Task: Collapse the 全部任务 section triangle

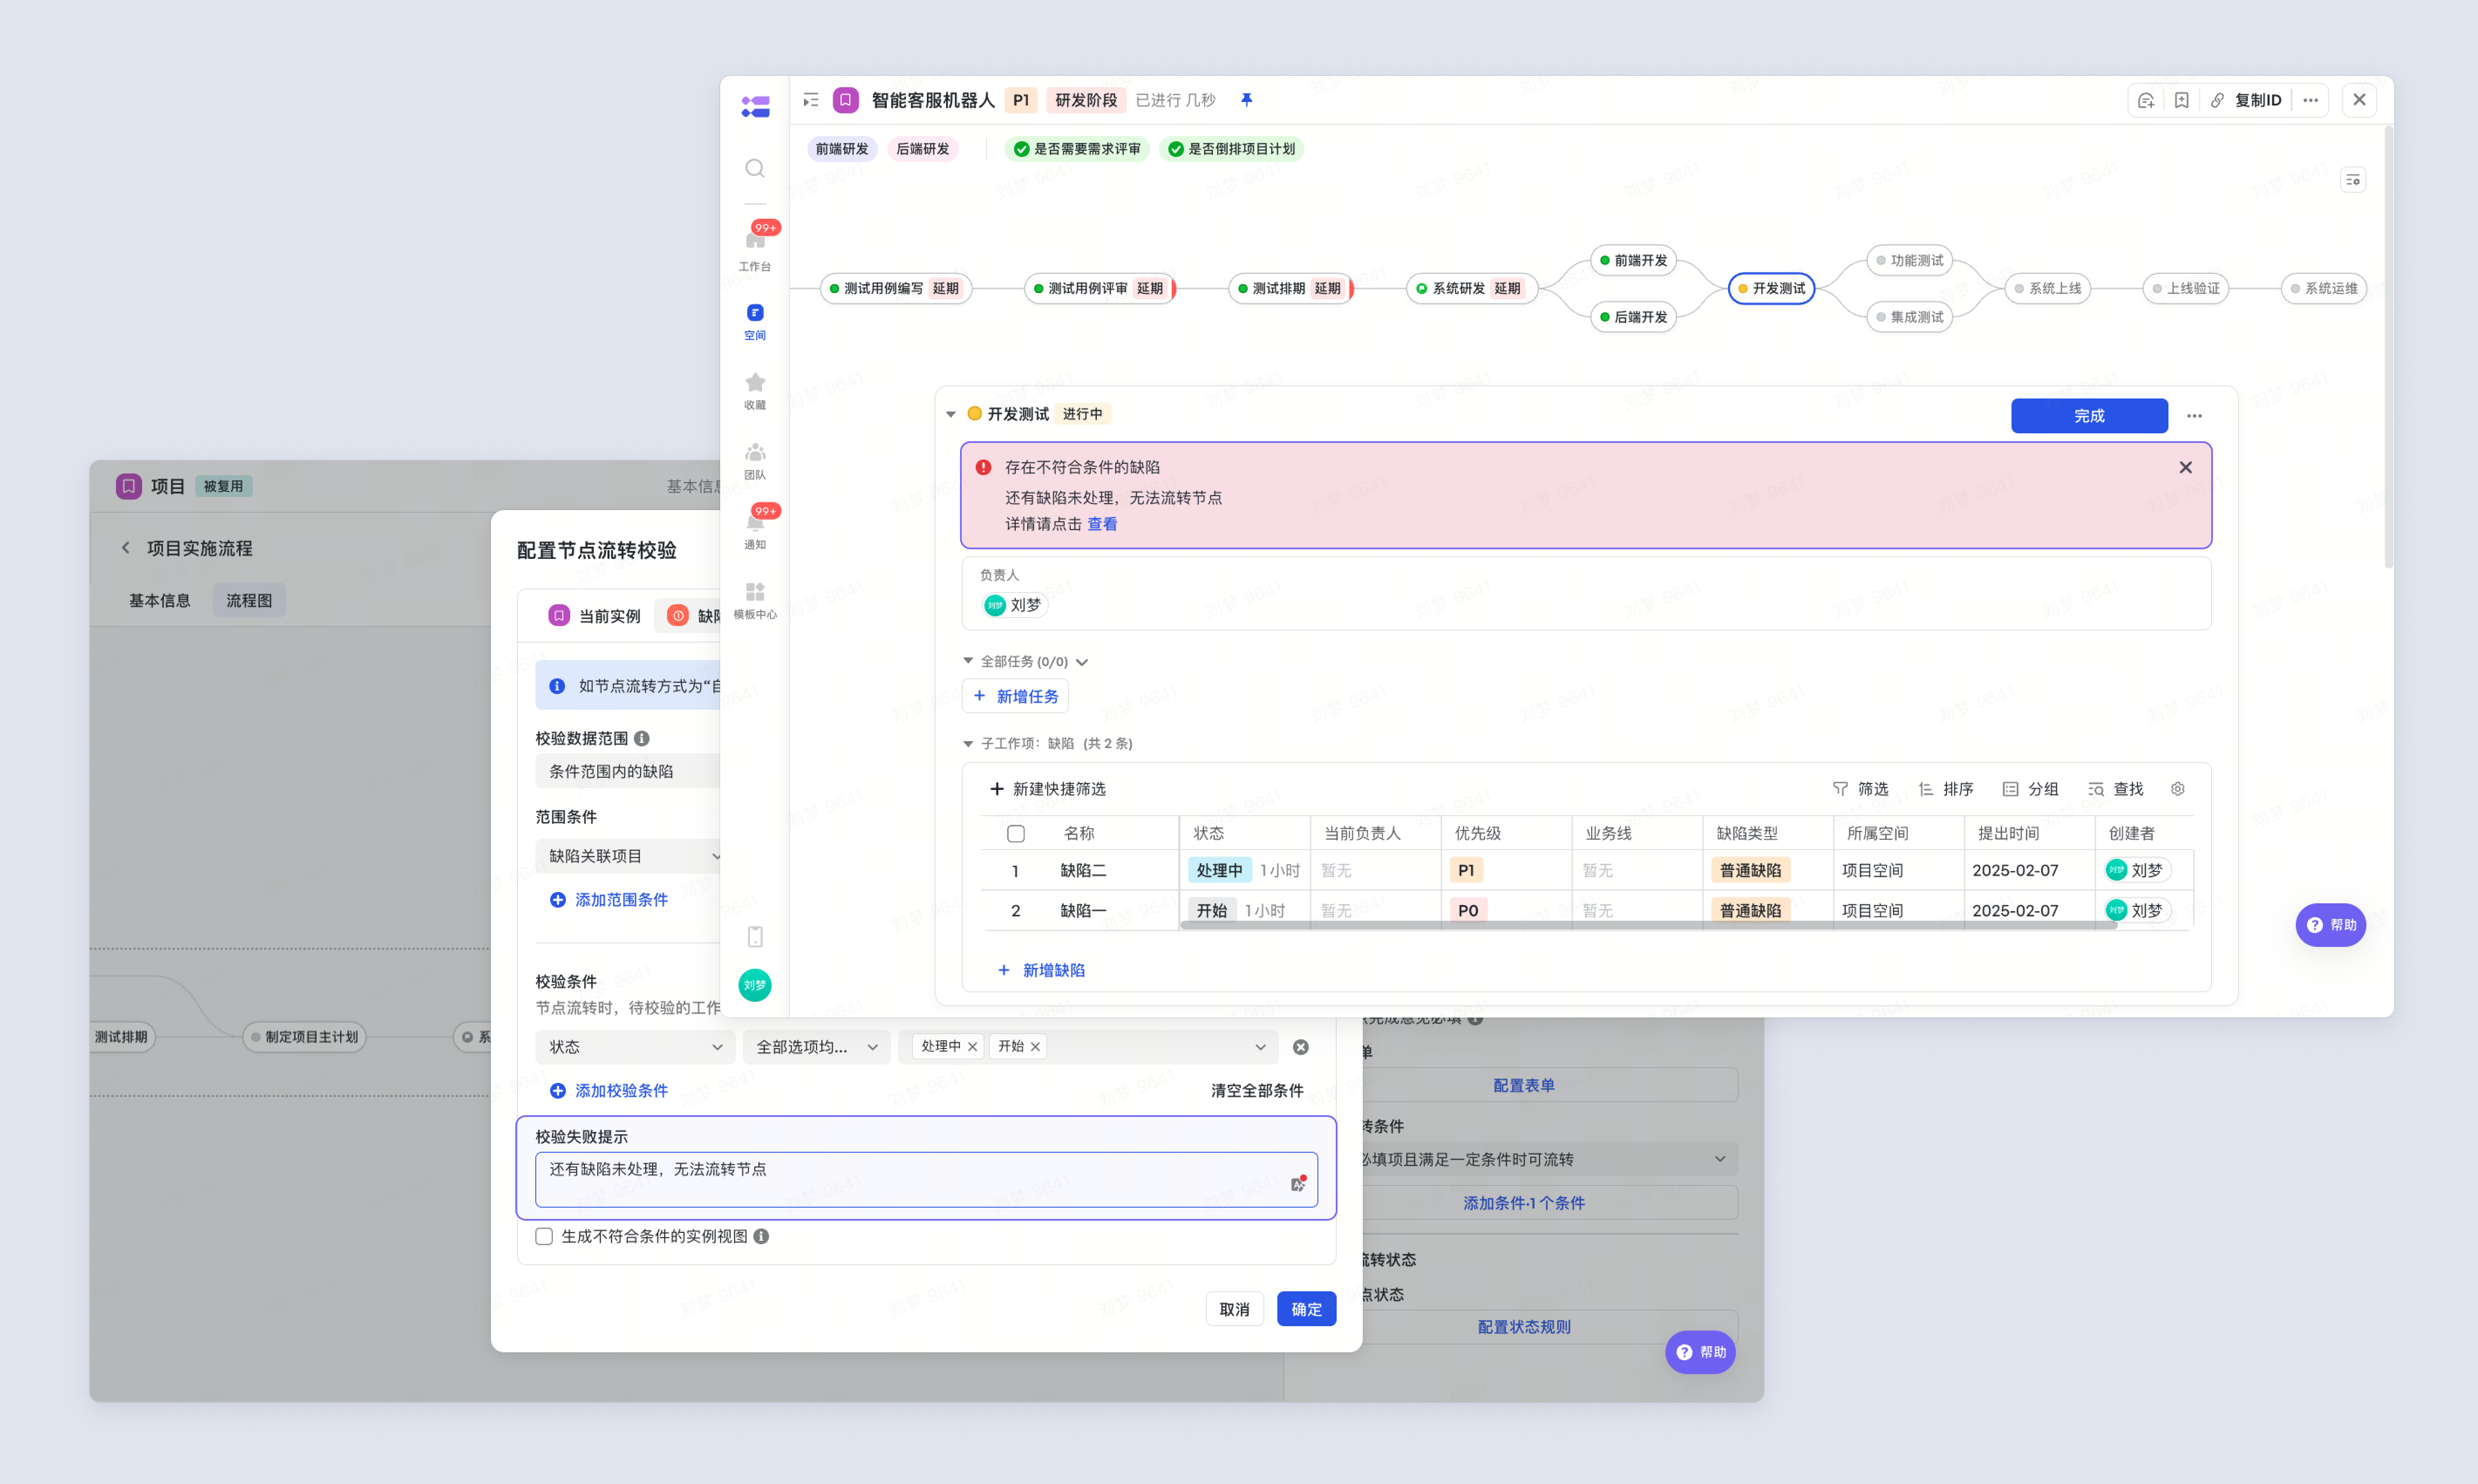Action: pyautogui.click(x=968, y=661)
